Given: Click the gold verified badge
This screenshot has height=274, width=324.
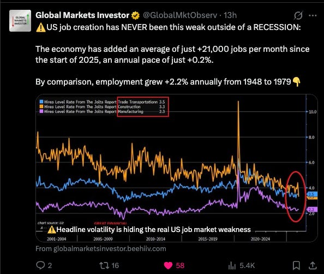Looking at the screenshot, I should [136, 15].
